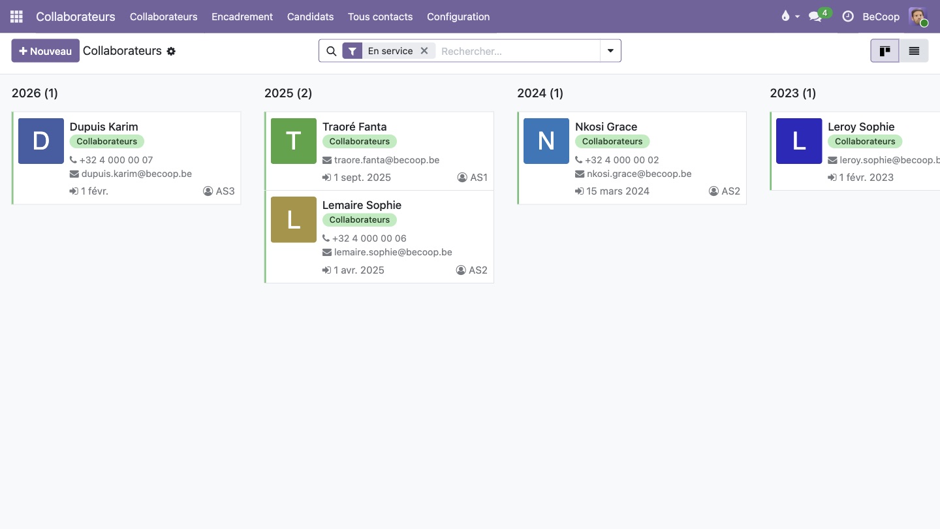Click the Collaborateurs tag on Leroy Sophie
The height and width of the screenshot is (529, 940).
pyautogui.click(x=865, y=141)
